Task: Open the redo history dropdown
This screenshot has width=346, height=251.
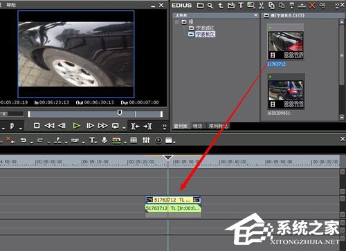Action: click(x=49, y=142)
